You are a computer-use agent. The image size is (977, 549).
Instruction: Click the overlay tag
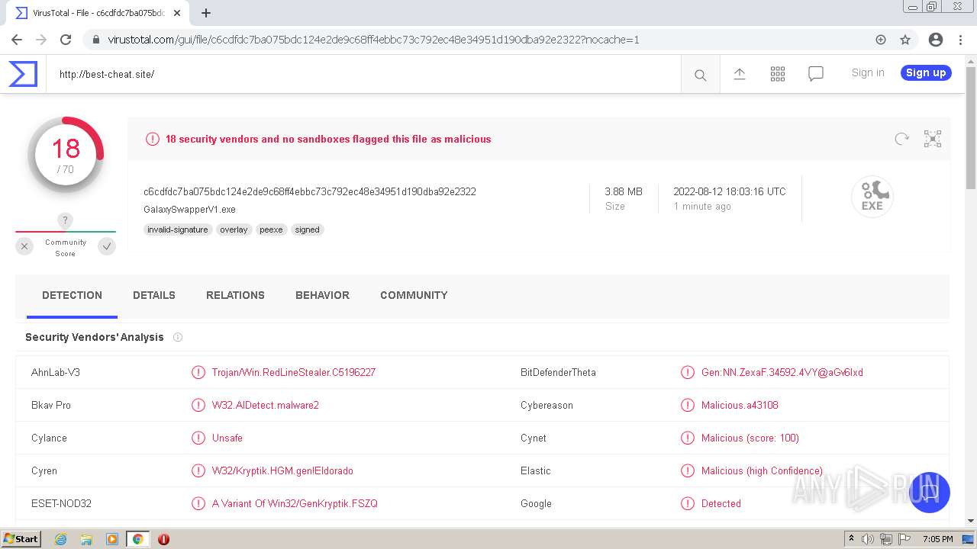[x=234, y=230]
